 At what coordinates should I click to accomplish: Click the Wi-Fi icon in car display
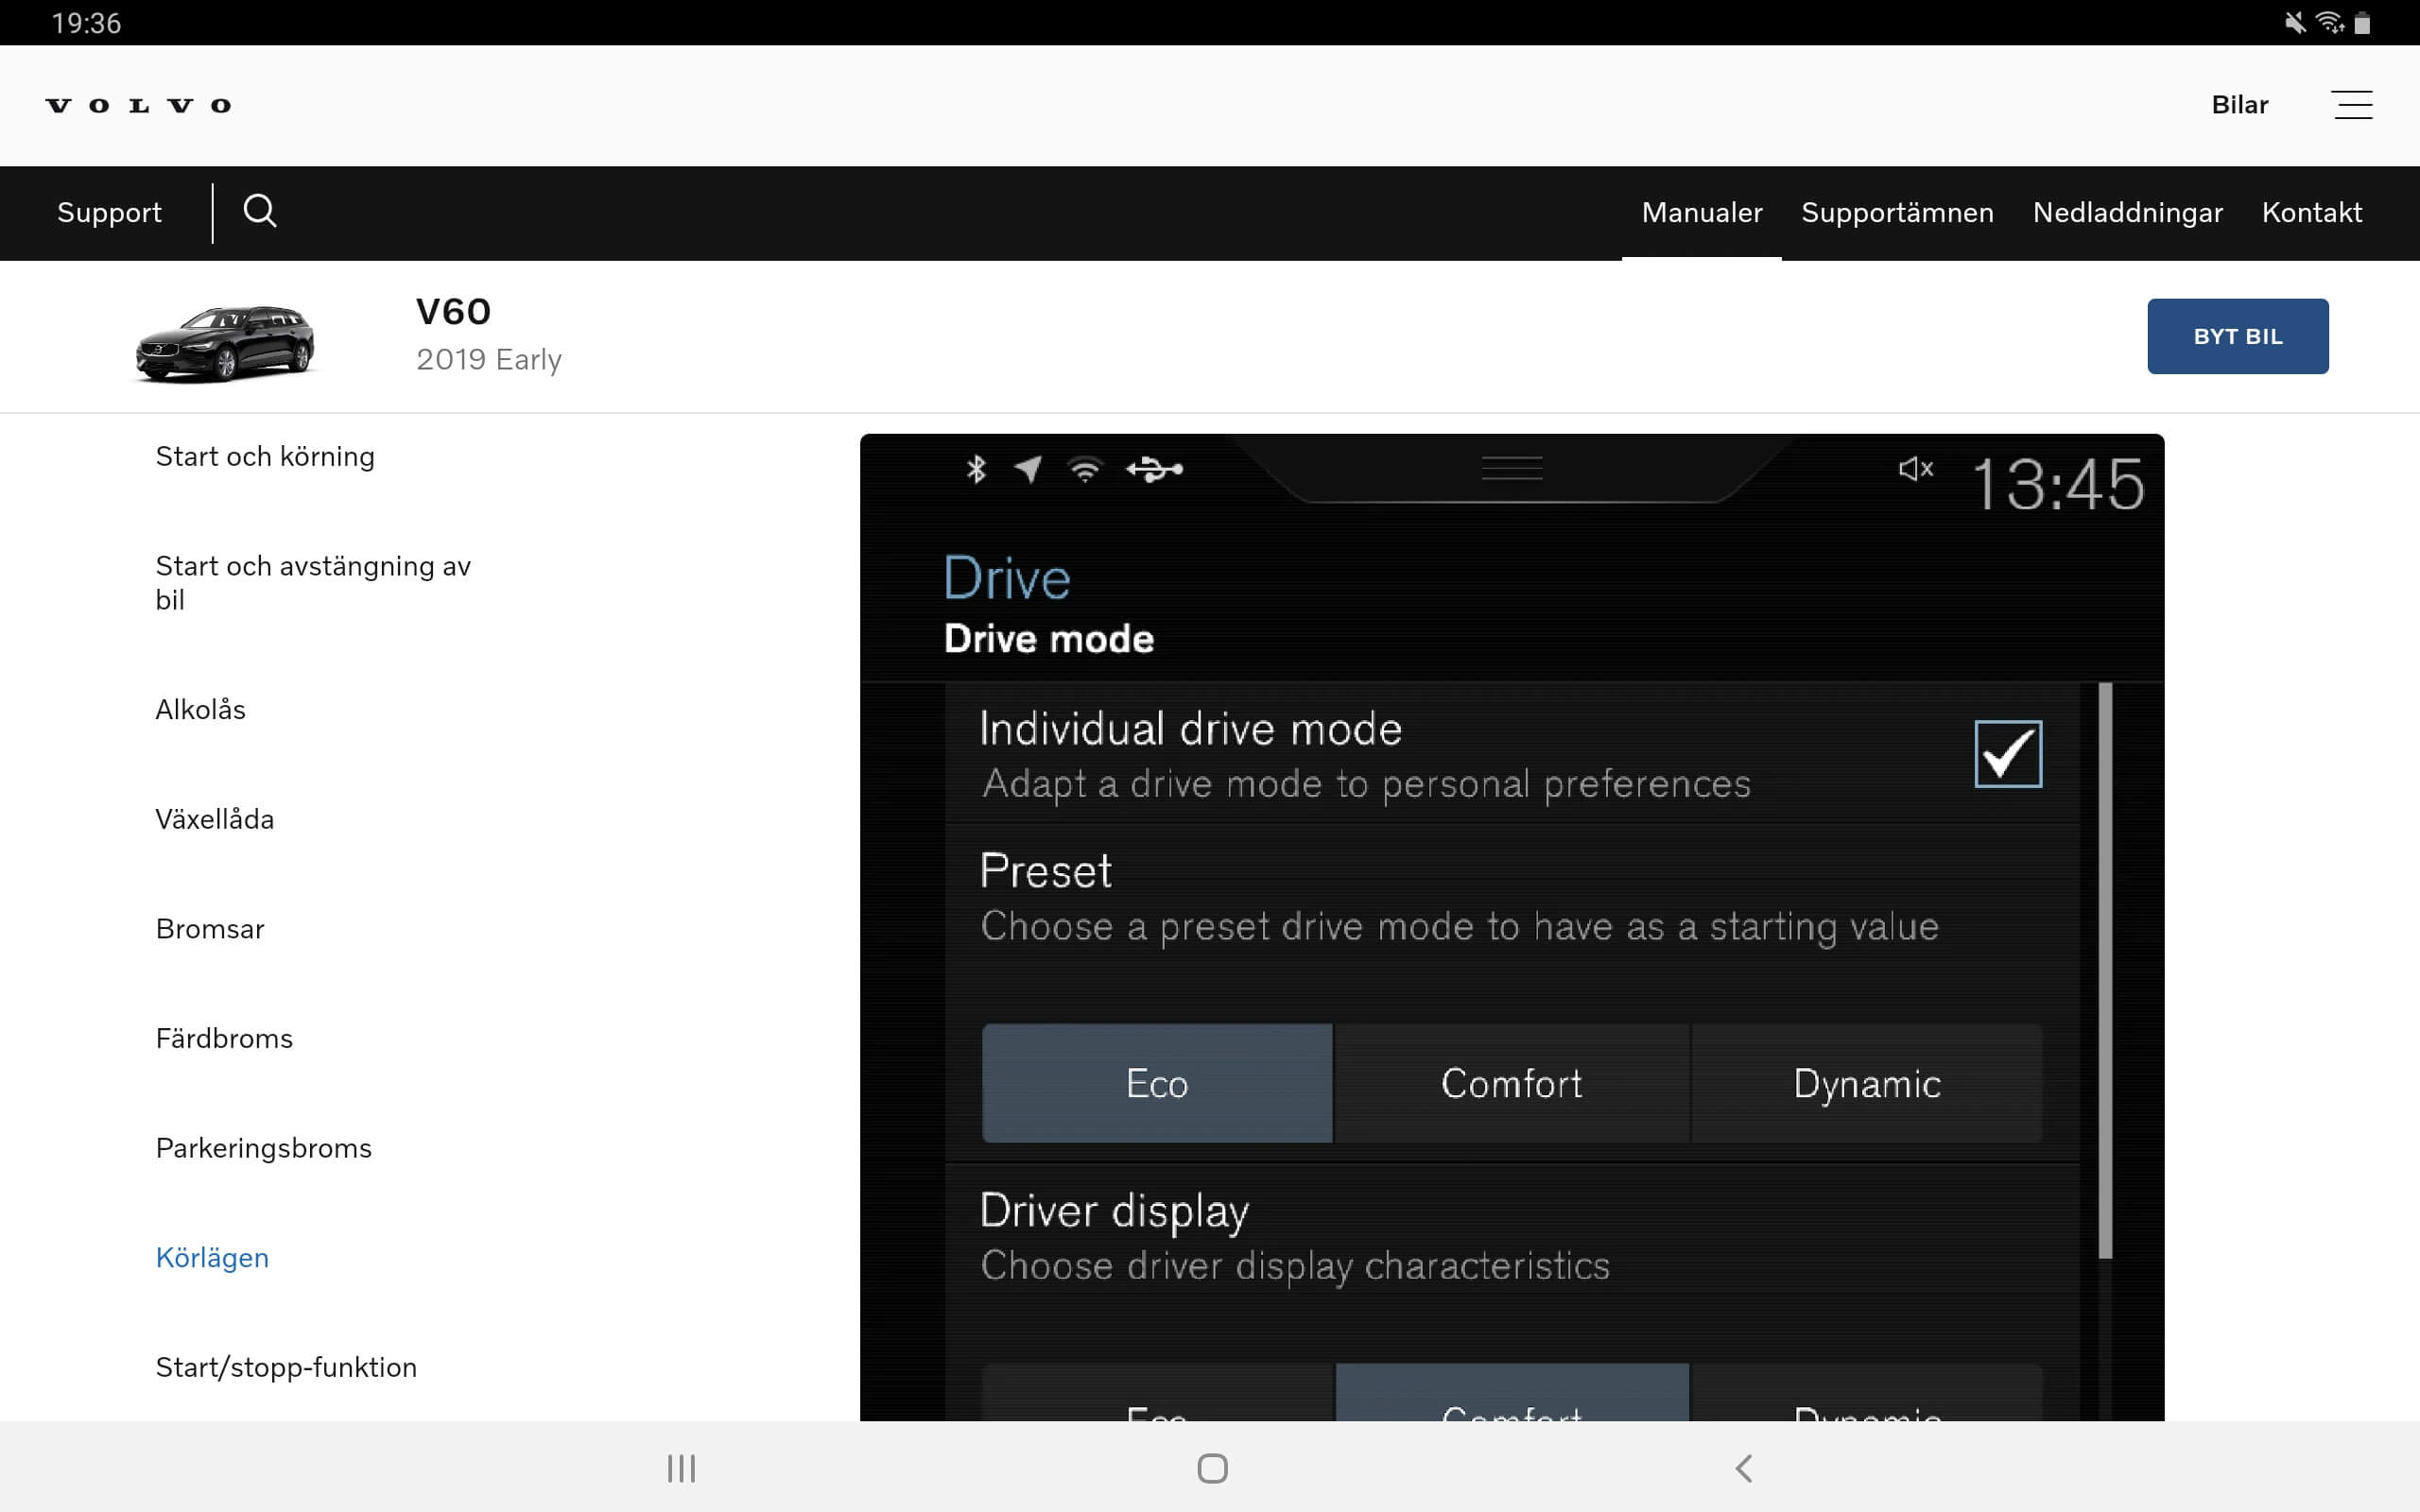pos(1085,468)
